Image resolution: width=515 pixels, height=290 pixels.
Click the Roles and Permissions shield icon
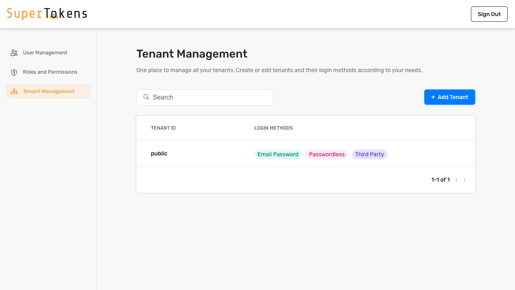14,72
